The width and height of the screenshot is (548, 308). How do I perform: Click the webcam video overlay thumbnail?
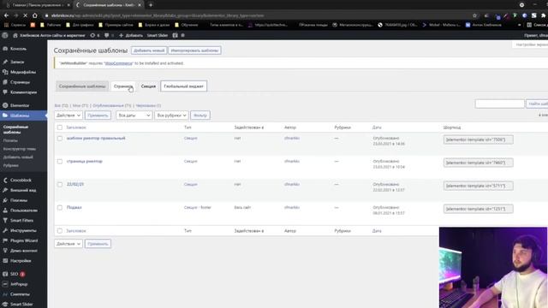coord(493,268)
